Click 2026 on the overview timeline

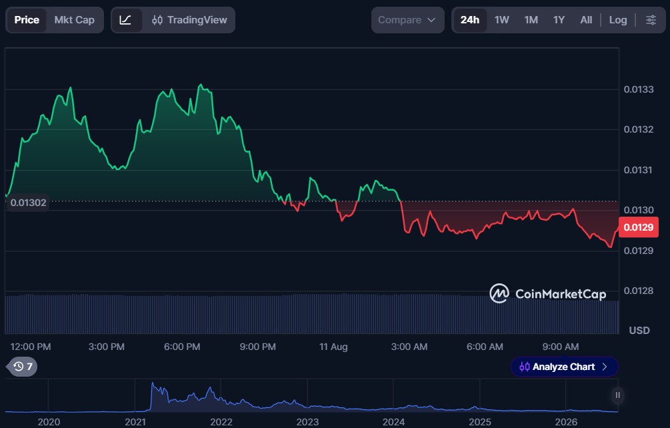tap(566, 422)
